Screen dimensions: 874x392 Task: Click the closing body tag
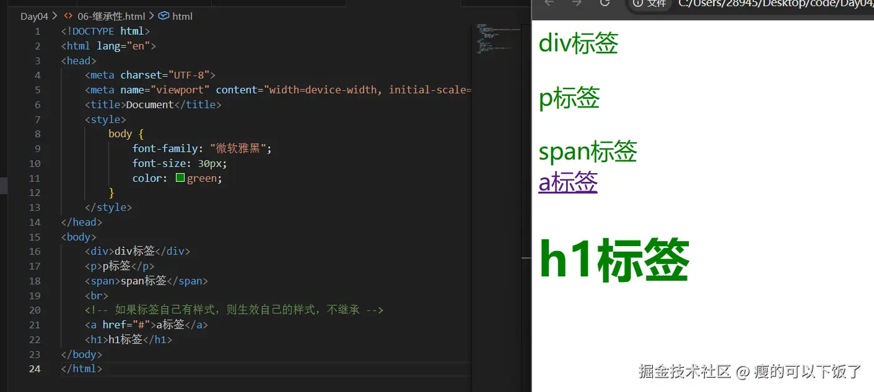[81, 354]
